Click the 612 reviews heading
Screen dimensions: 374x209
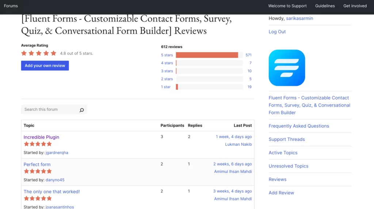tap(172, 47)
